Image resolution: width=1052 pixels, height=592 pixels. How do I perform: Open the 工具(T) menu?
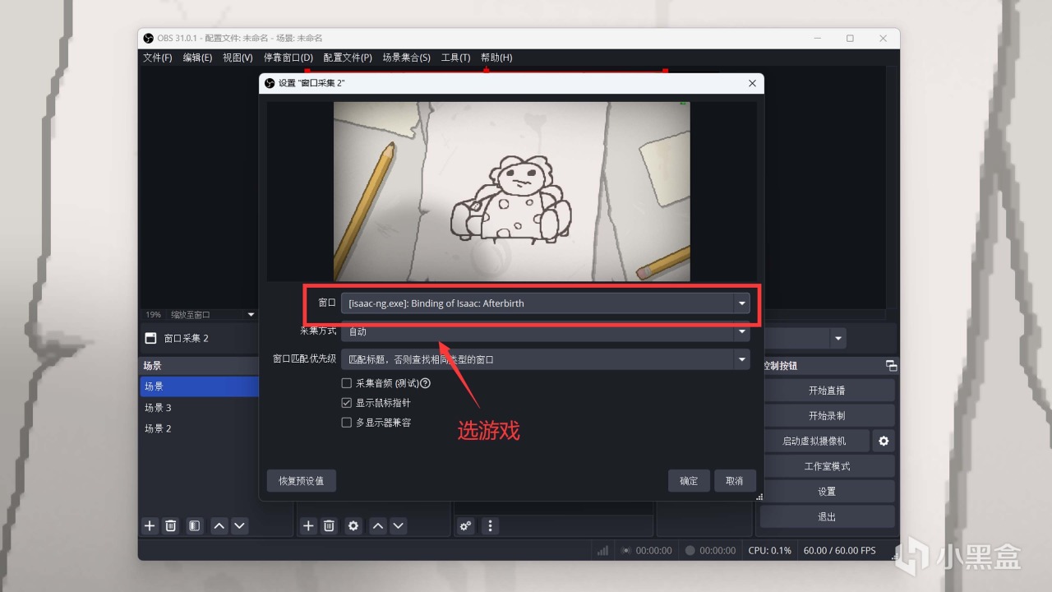click(456, 58)
